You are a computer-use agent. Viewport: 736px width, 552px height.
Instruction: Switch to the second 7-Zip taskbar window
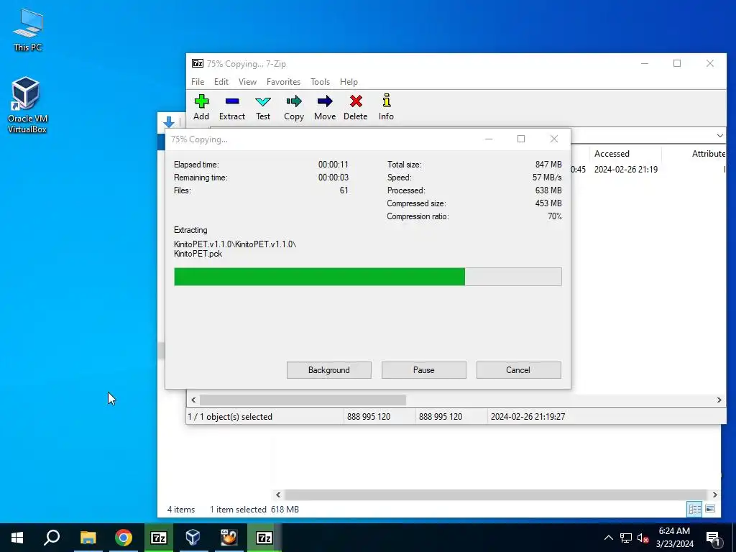click(x=264, y=538)
